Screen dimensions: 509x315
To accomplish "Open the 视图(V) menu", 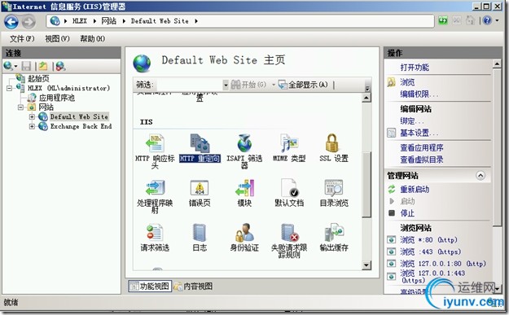I will [57, 39].
